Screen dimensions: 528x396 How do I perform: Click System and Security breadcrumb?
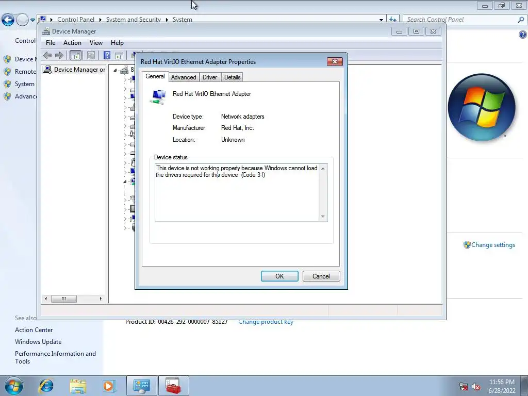pyautogui.click(x=134, y=20)
